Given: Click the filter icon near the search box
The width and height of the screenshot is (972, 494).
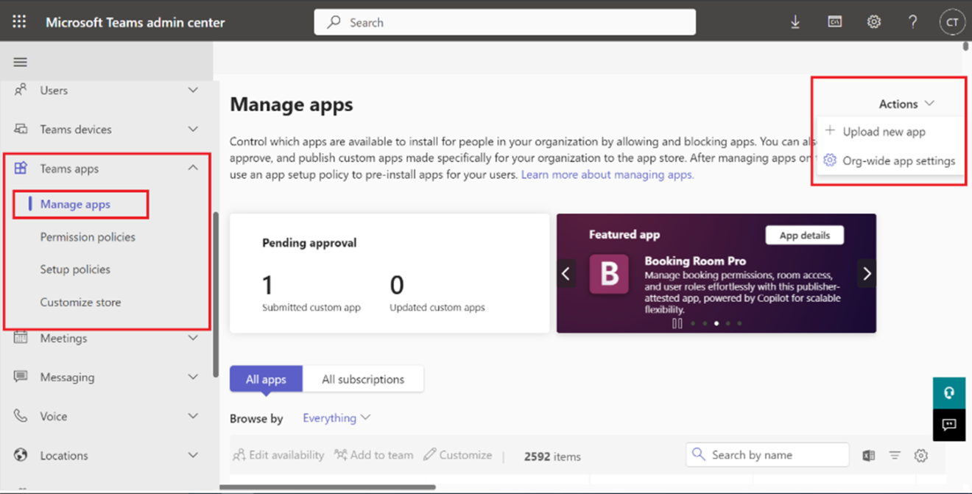Looking at the screenshot, I should [x=895, y=456].
